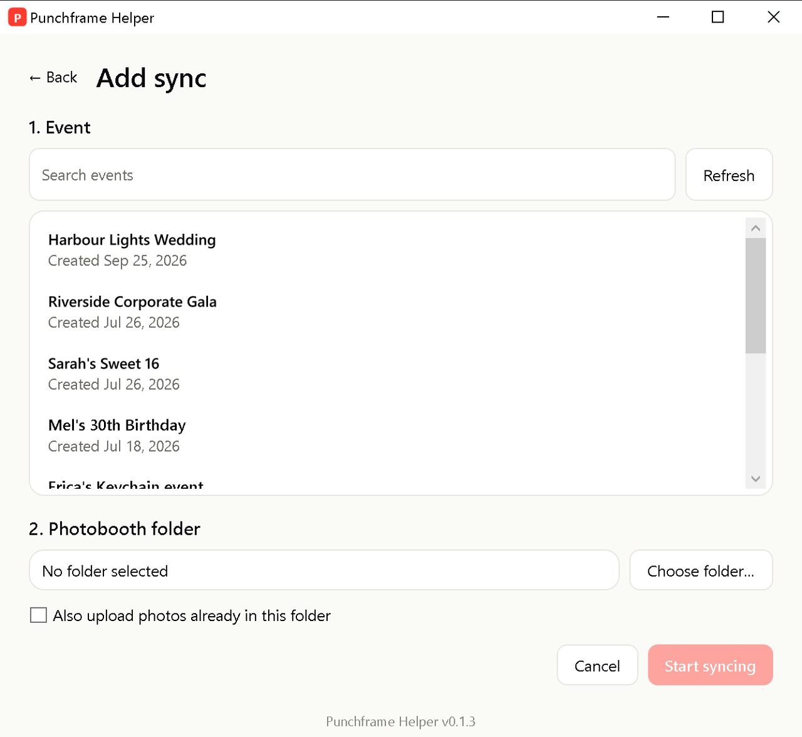The width and height of the screenshot is (802, 737).
Task: Refresh the events list
Action: tap(729, 175)
